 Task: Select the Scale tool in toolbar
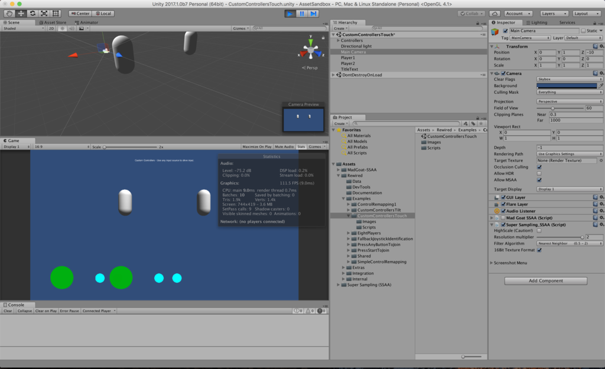(x=44, y=14)
